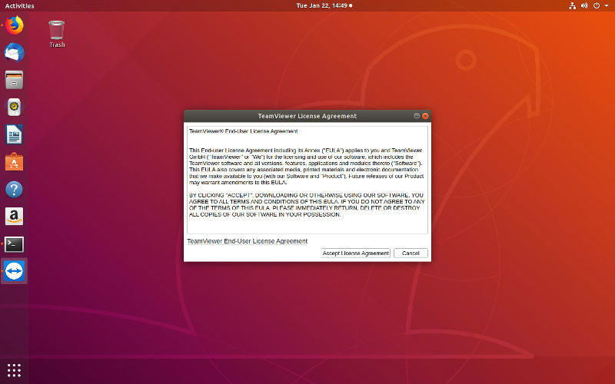Show applications grid icon
The width and height of the screenshot is (615, 384).
click(x=14, y=370)
